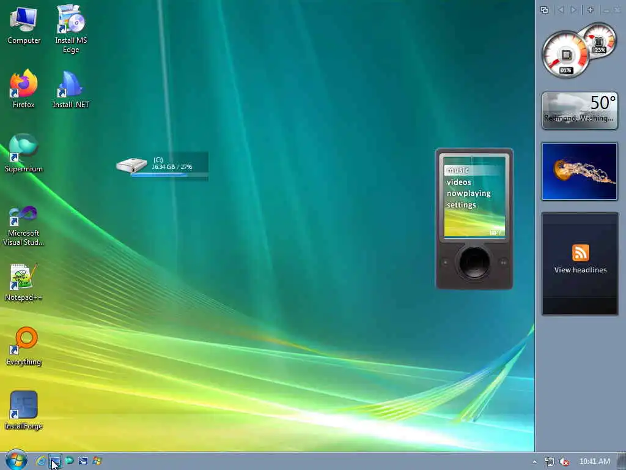This screenshot has height=470, width=626.
Task: Click the memory usage dial gadget
Action: coord(599,41)
